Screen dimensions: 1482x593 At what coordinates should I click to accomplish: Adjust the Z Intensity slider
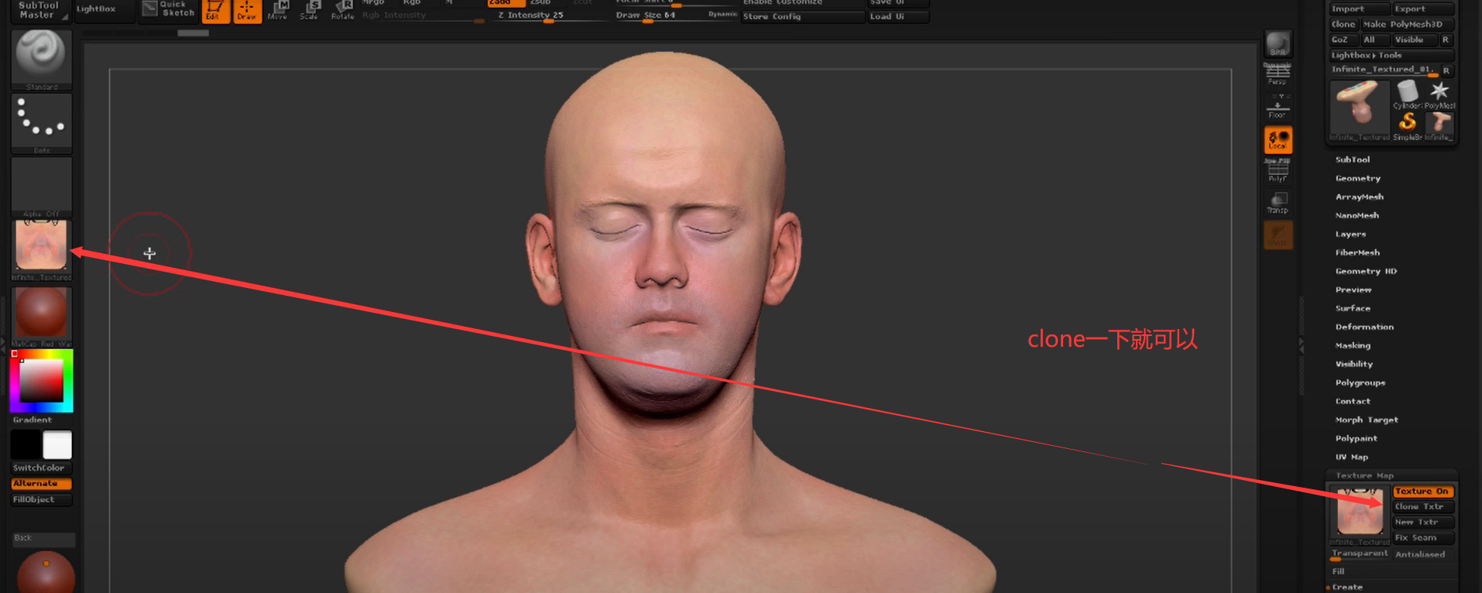(550, 15)
